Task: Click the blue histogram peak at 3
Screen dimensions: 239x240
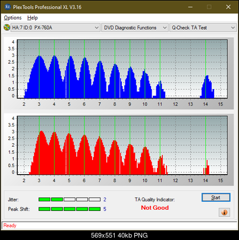Action: coord(39,77)
